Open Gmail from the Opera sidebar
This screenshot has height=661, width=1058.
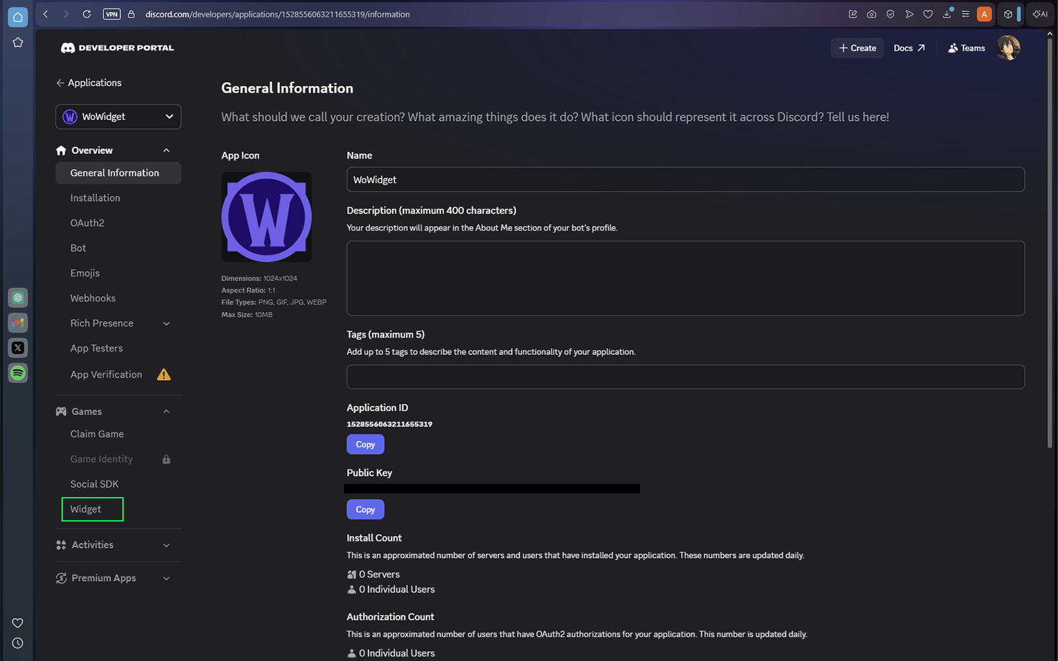click(x=18, y=323)
